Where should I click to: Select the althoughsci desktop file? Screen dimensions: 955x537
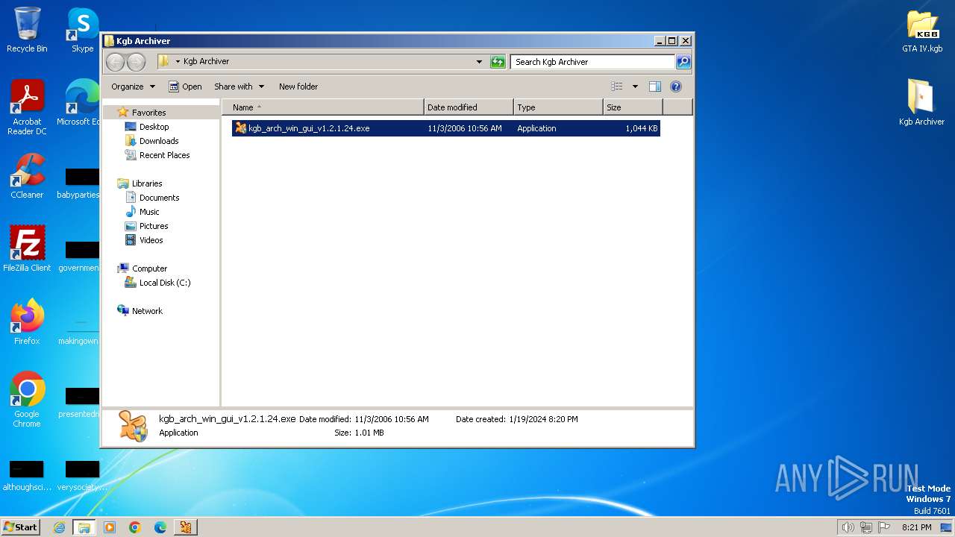point(27,476)
